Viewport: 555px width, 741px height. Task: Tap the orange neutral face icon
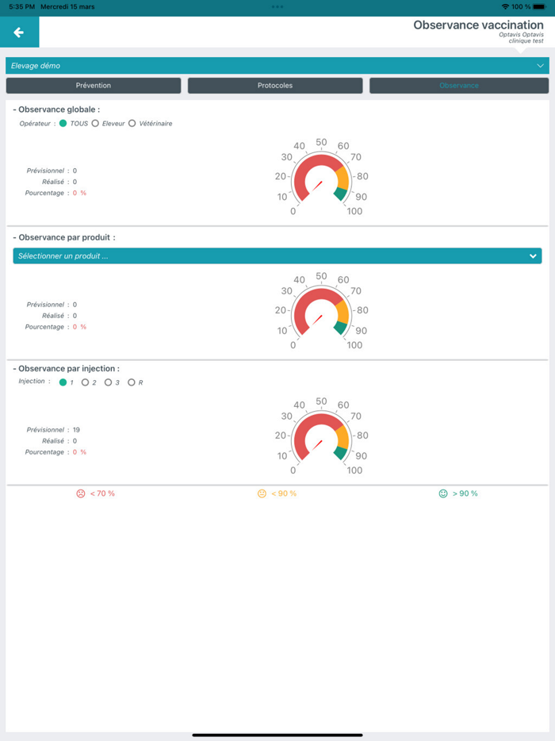[262, 493]
